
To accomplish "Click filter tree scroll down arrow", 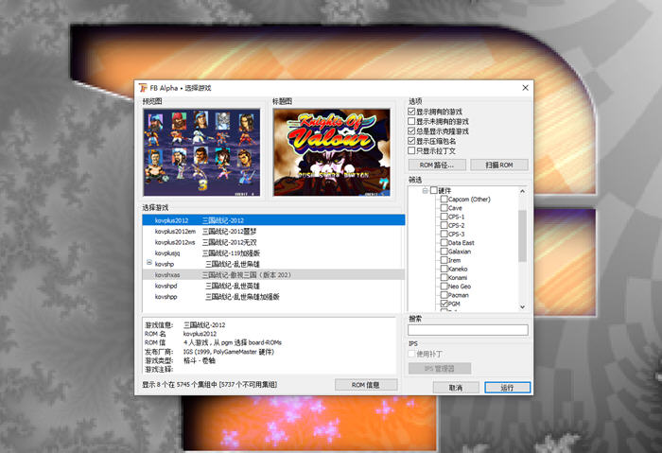I will coord(523,307).
